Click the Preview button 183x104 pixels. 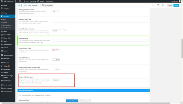pos(170,5)
